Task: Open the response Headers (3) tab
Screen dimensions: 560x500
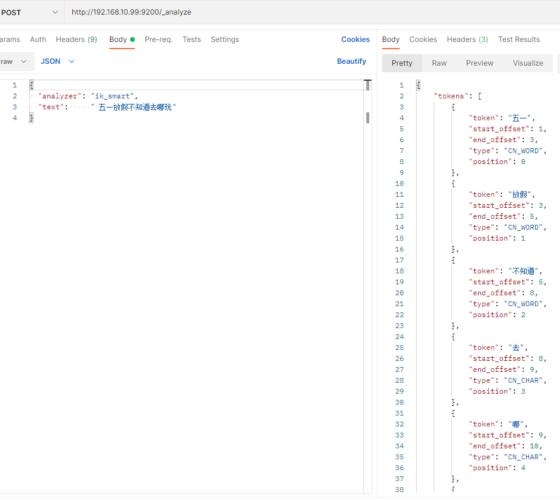Action: coord(467,39)
